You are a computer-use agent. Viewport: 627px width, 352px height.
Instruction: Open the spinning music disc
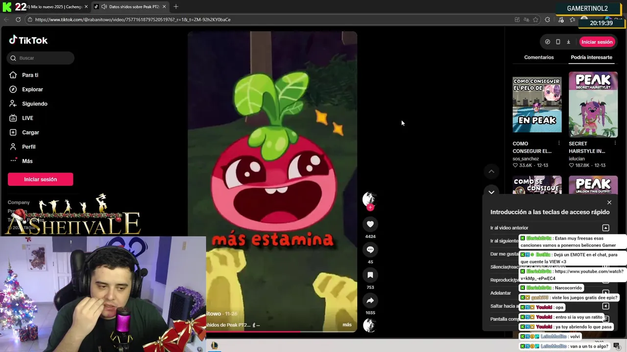click(370, 325)
